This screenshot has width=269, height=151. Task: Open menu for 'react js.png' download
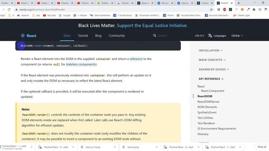coord(156,147)
